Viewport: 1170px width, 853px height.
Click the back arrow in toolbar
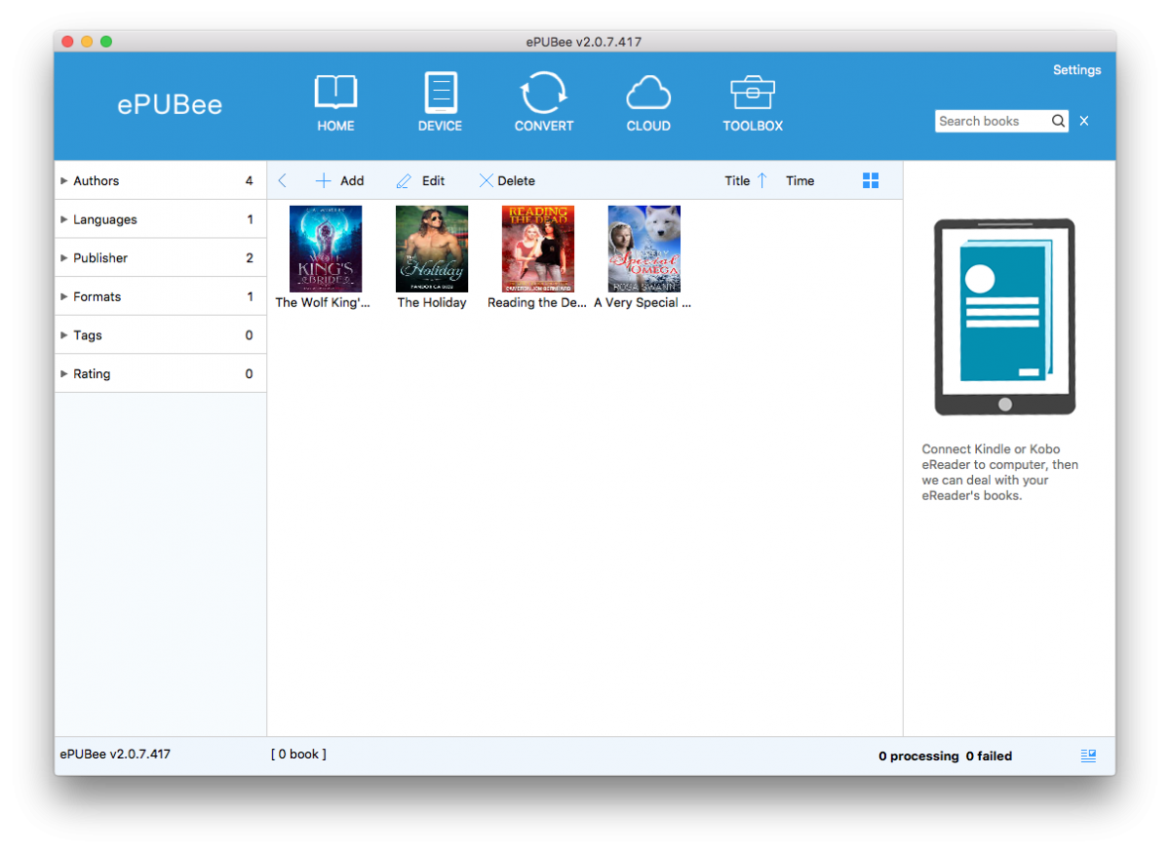283,180
